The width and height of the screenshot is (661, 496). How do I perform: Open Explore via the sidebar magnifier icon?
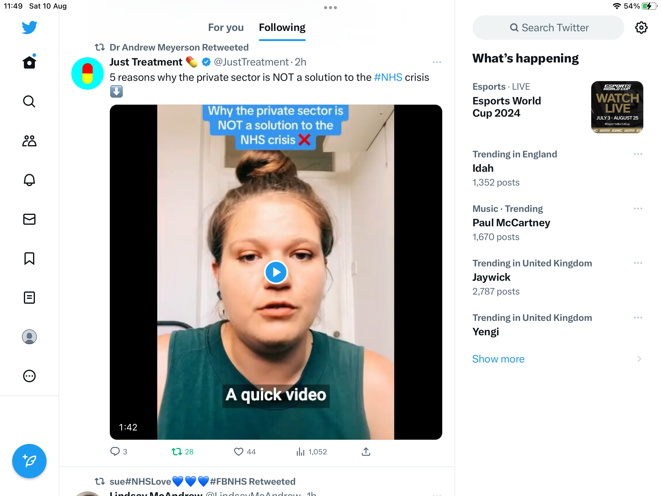point(29,101)
